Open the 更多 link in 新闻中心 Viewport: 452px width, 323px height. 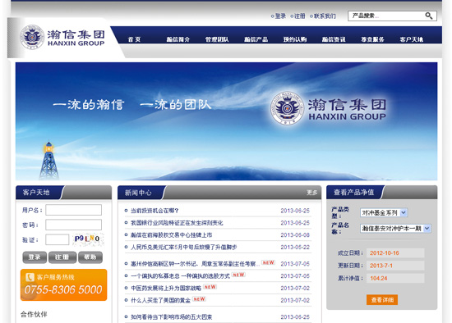312,193
